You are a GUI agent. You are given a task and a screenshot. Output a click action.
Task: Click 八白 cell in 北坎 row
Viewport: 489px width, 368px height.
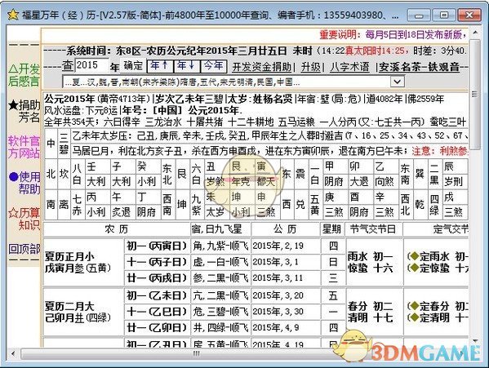click(x=77, y=174)
